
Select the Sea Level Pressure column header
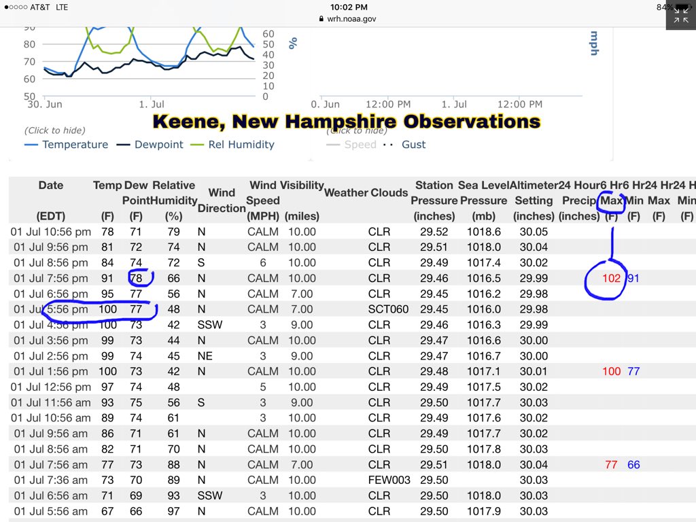pyautogui.click(x=483, y=201)
